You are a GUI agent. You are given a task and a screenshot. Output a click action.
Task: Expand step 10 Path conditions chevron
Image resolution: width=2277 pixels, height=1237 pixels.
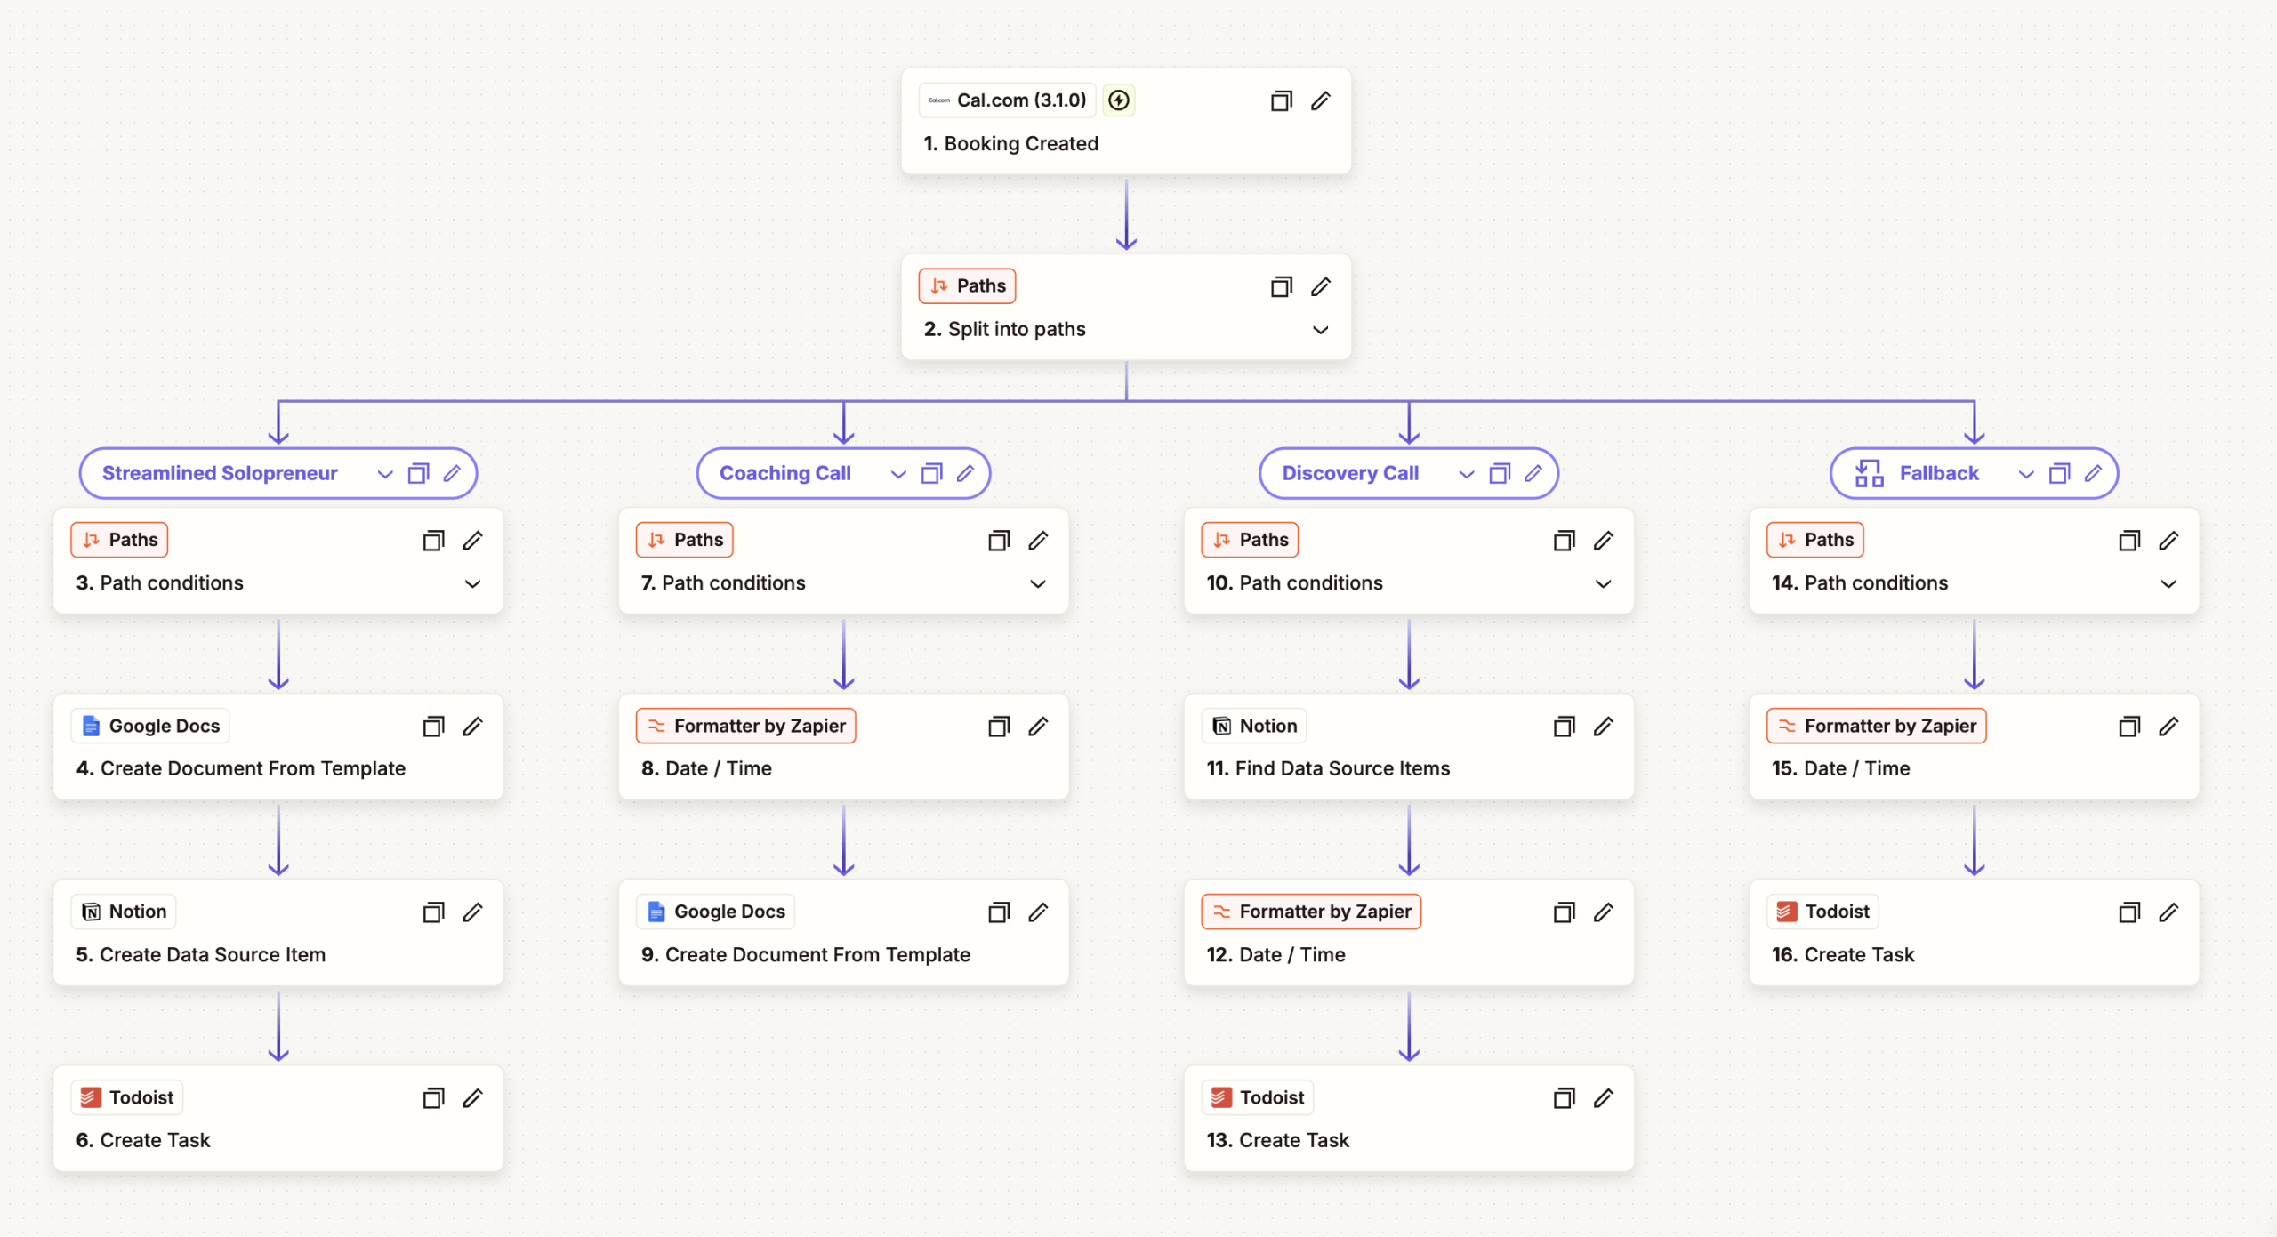[1603, 584]
